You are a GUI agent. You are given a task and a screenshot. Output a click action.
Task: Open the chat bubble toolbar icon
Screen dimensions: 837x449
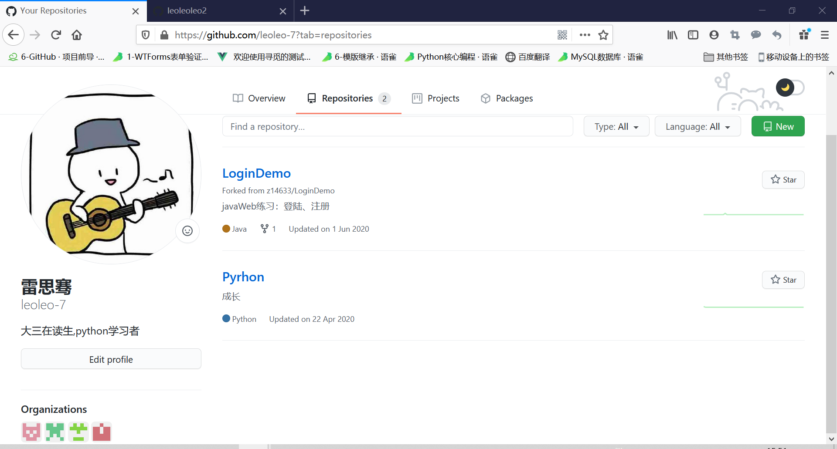point(756,35)
